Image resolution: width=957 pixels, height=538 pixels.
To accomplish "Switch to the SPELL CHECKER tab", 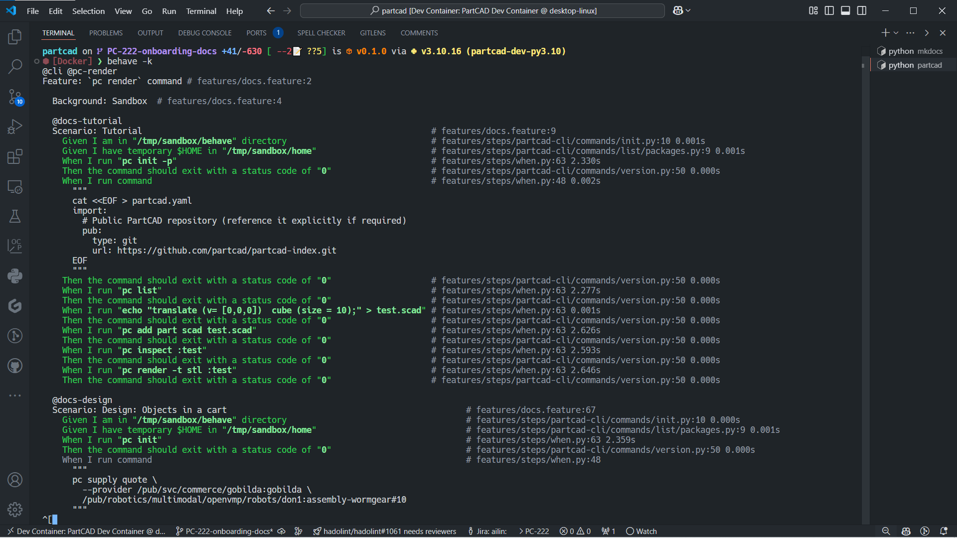I will [x=321, y=33].
